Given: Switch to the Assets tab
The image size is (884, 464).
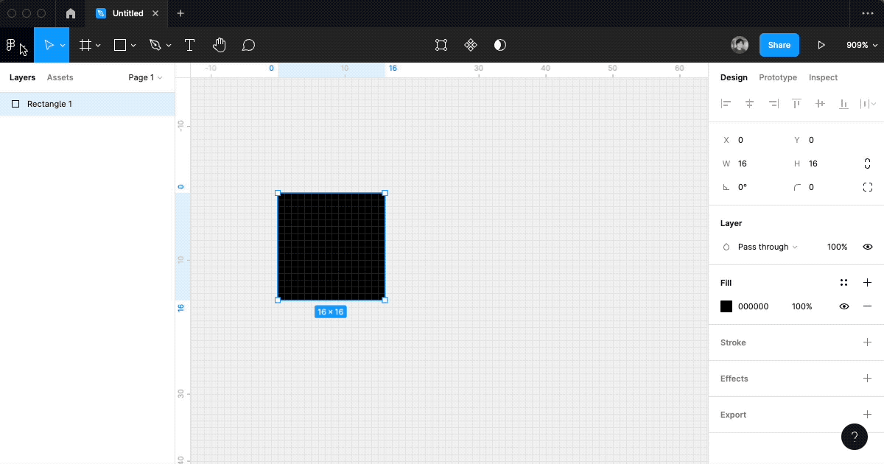Looking at the screenshot, I should [60, 77].
